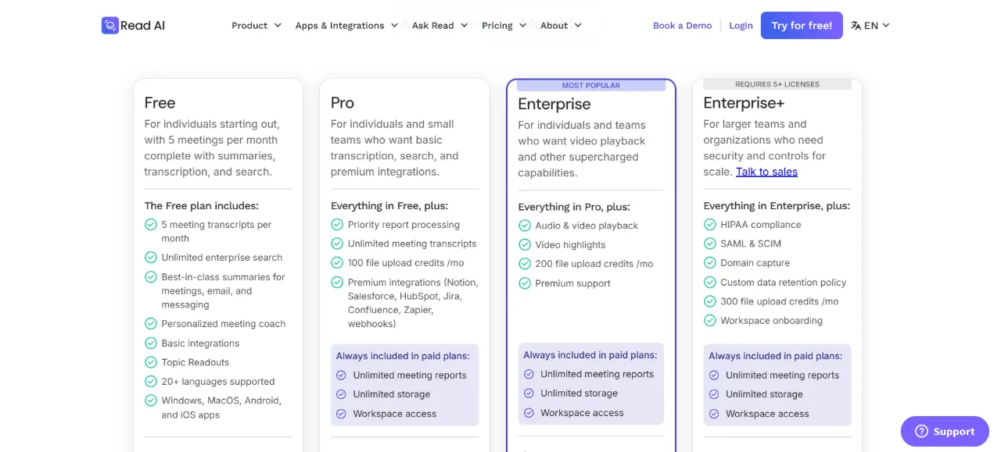Click the check icon next to SAML & SCIM
The height and width of the screenshot is (452, 1001).
click(710, 244)
